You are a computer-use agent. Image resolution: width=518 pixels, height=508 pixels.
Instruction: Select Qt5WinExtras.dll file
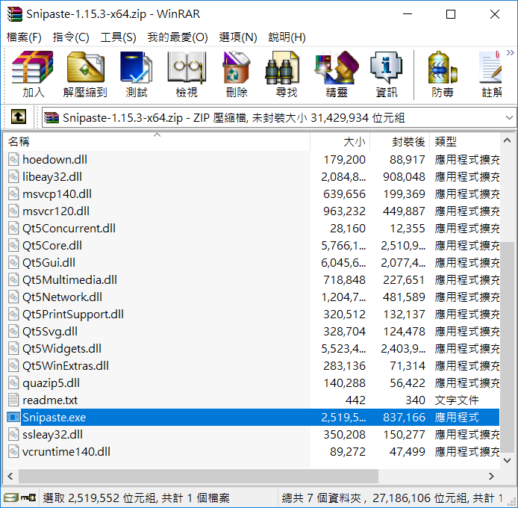pyautogui.click(x=66, y=366)
